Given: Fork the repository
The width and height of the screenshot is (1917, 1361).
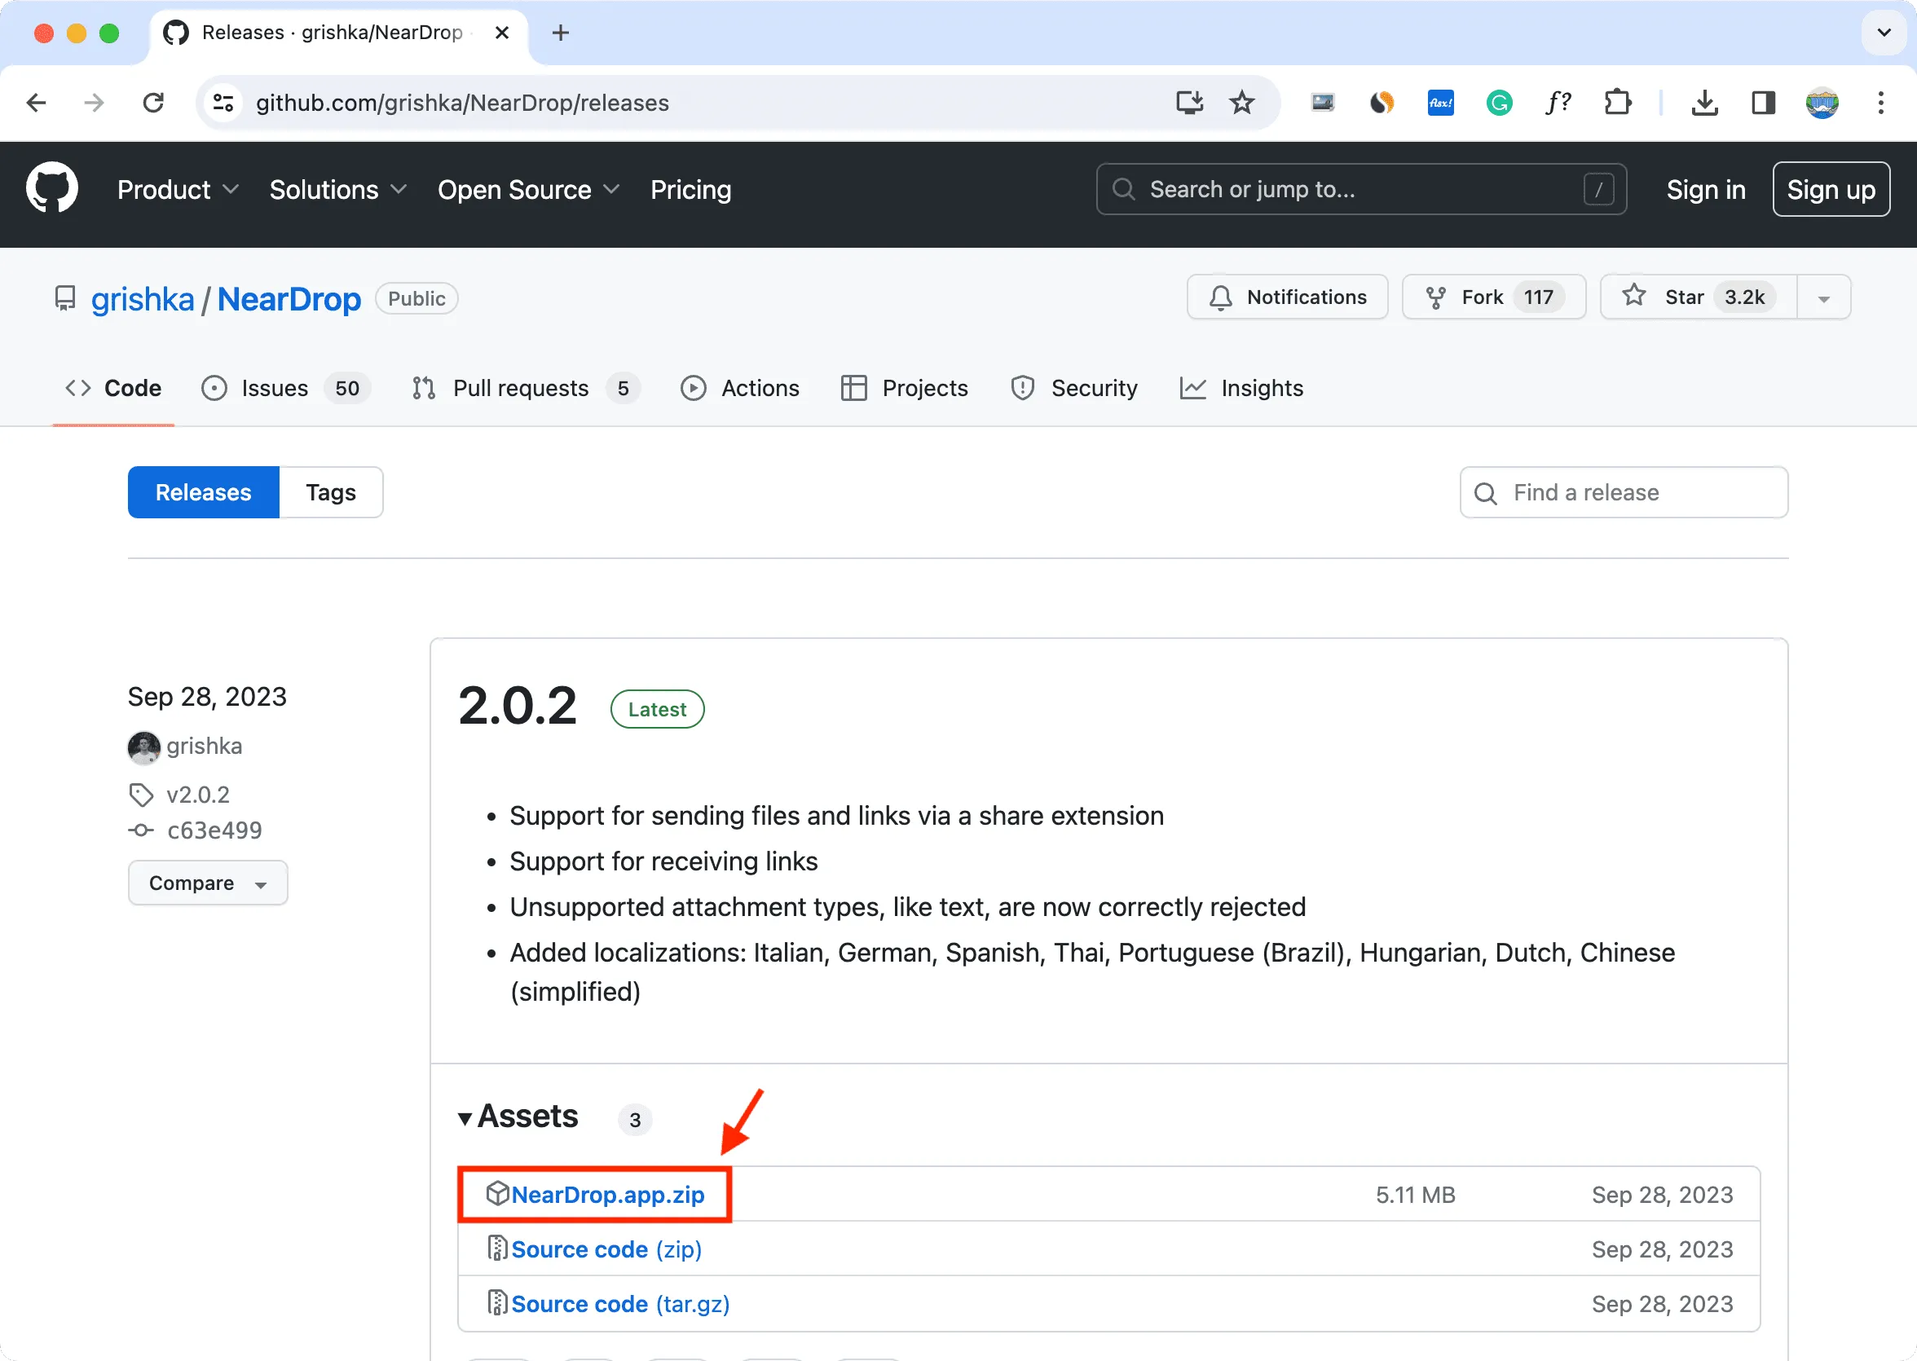Looking at the screenshot, I should click(1493, 297).
